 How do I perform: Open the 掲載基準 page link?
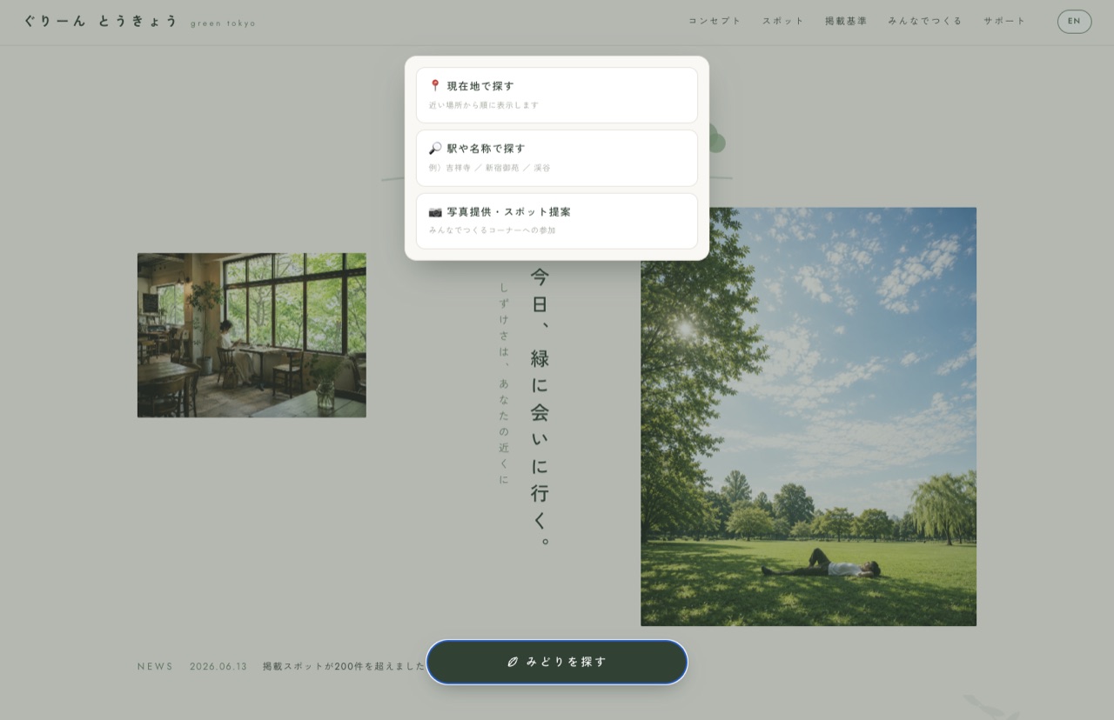coord(846,21)
